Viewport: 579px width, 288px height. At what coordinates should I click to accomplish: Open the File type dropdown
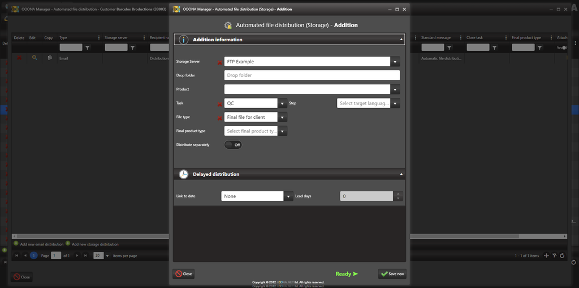[x=283, y=117]
